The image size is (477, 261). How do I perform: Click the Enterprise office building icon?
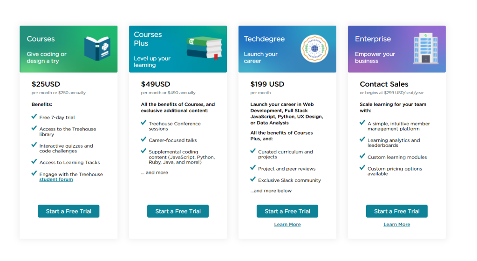[426, 48]
